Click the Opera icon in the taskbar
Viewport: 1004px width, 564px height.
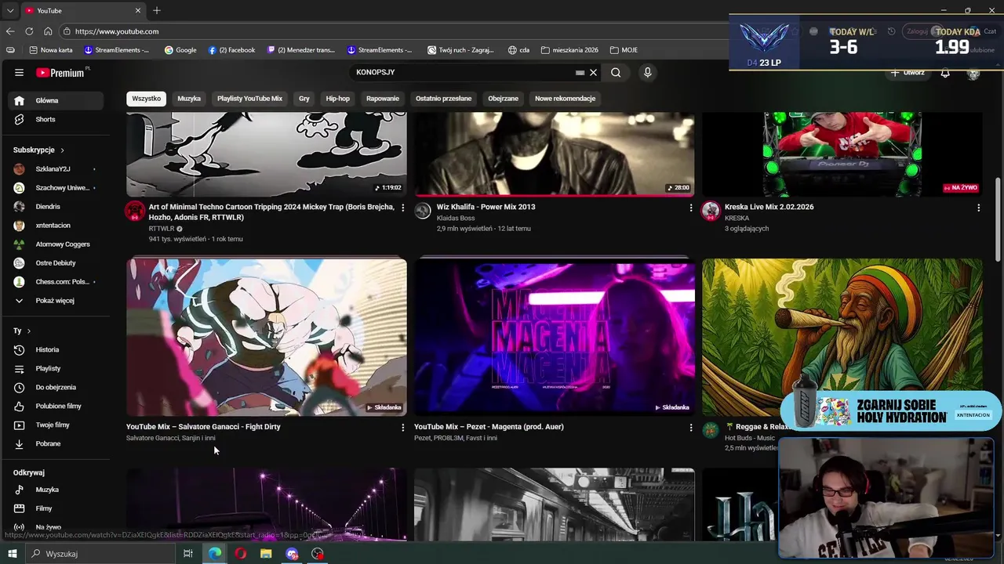[240, 554]
